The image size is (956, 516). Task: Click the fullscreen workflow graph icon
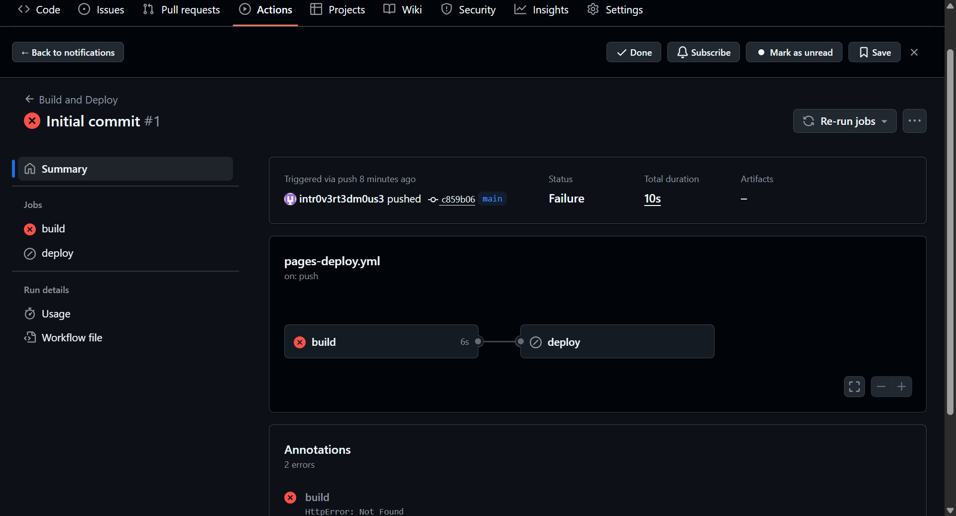tap(854, 387)
